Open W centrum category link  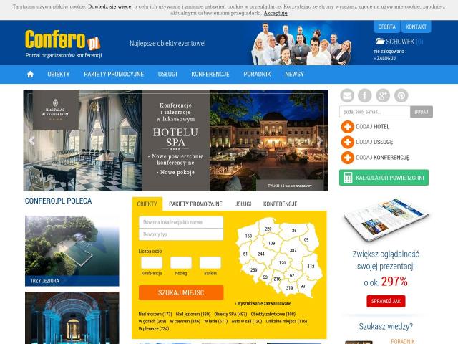pyautogui.click(x=185, y=321)
